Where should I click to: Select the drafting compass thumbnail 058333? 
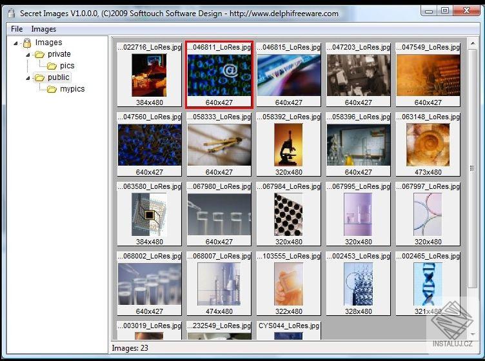tap(219, 144)
